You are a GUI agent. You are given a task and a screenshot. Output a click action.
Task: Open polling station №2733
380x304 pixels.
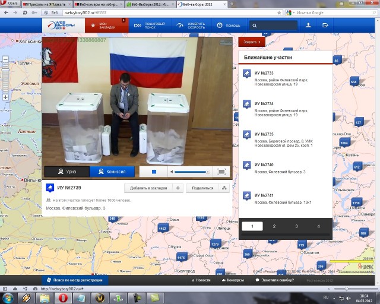point(264,73)
